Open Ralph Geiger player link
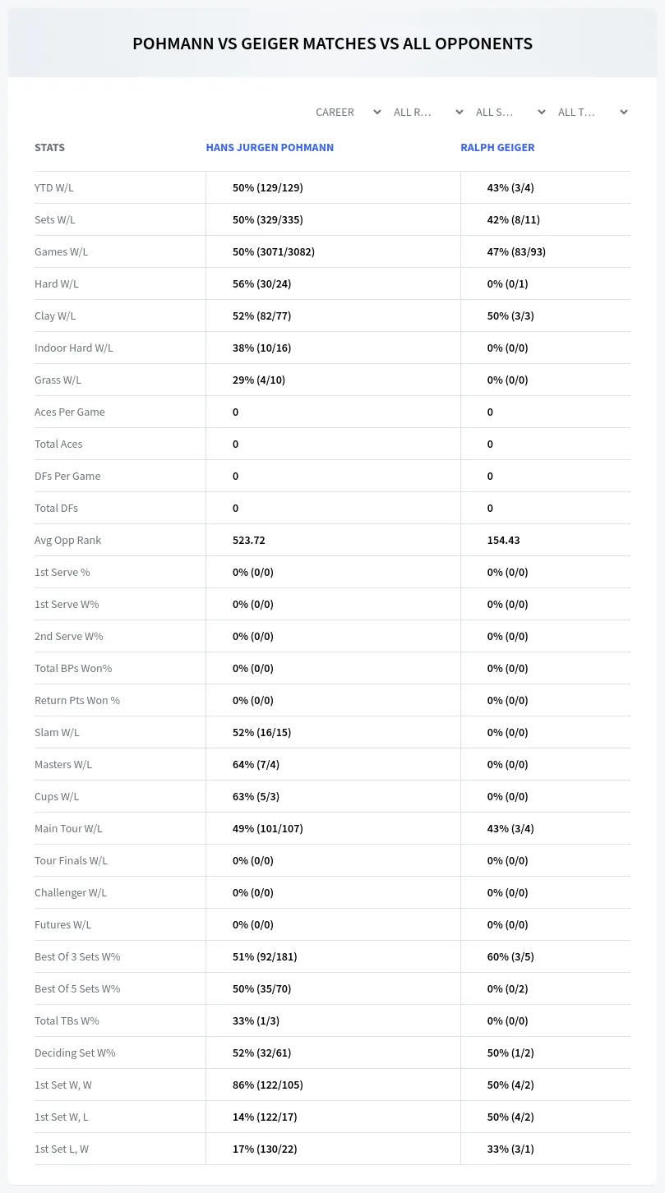665x1193 pixels. (x=497, y=148)
